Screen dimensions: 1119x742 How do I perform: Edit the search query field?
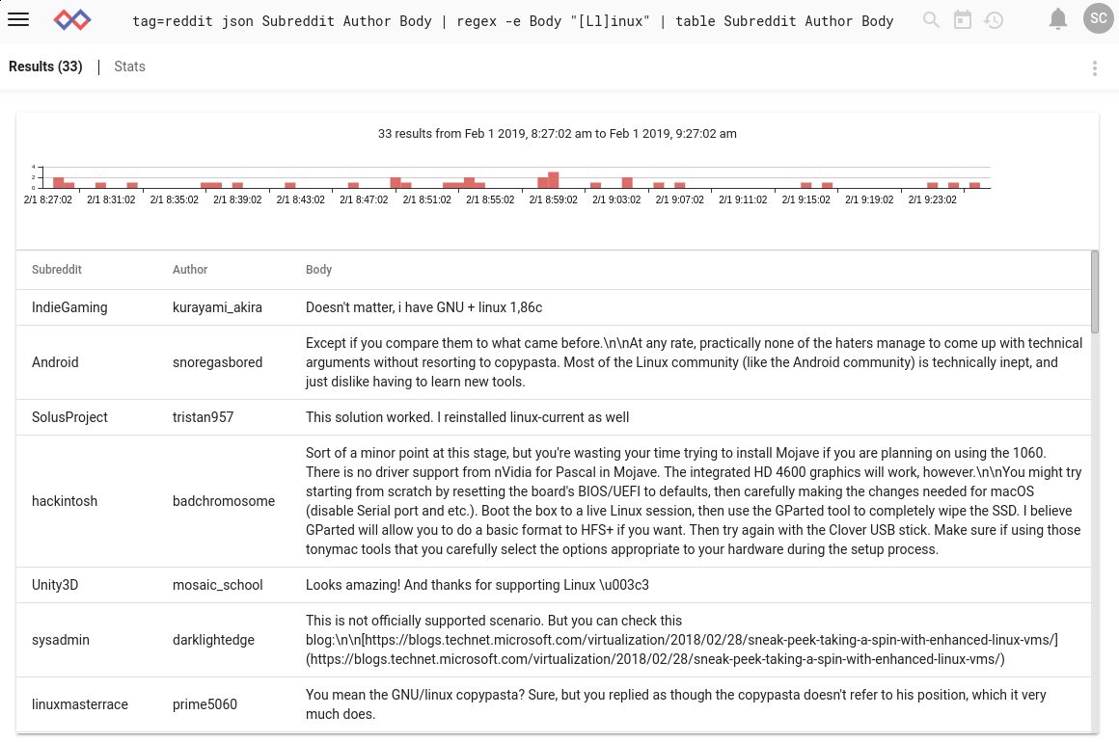[513, 21]
